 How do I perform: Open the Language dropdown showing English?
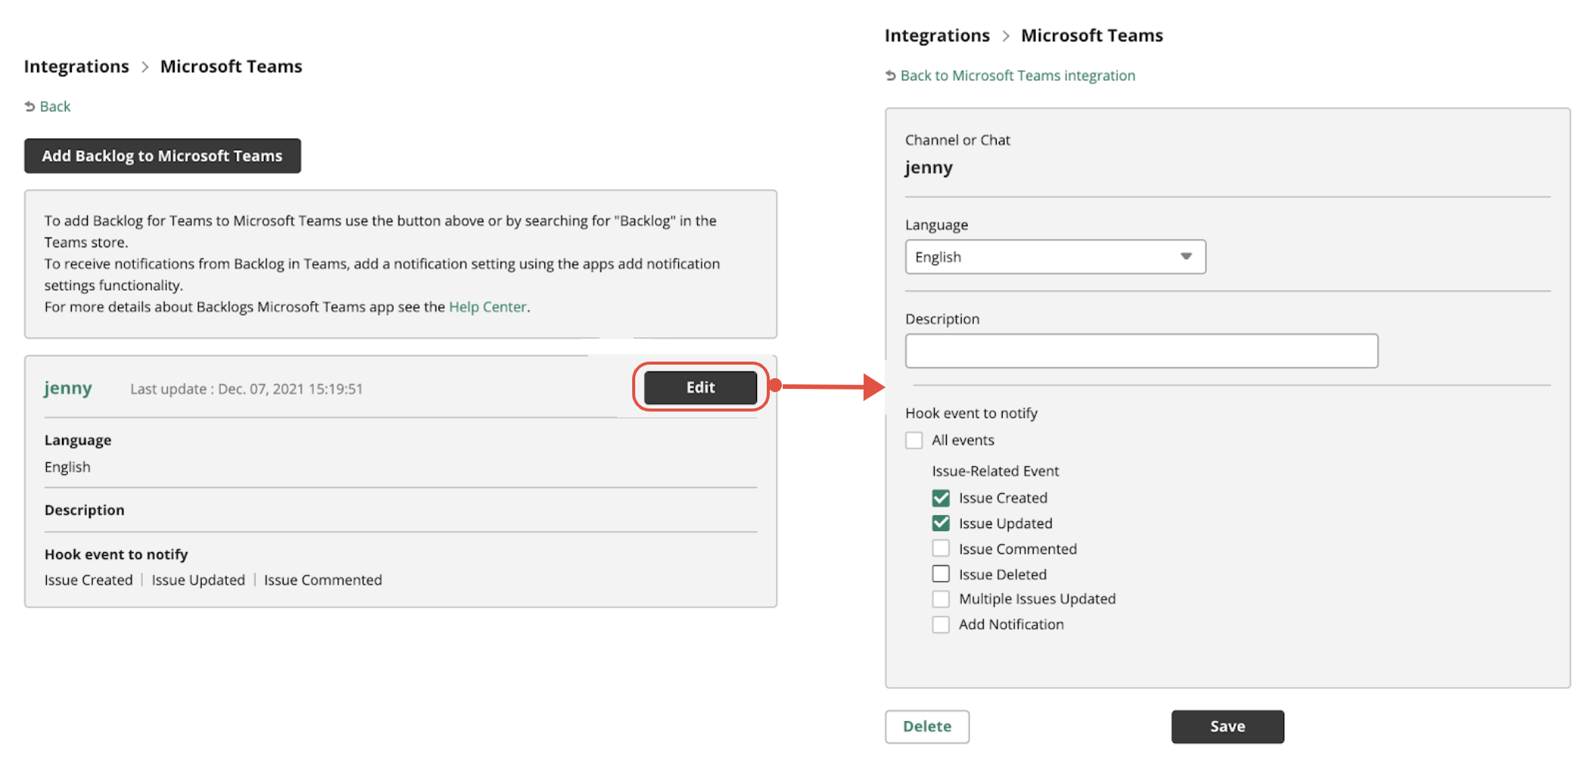click(x=1056, y=257)
